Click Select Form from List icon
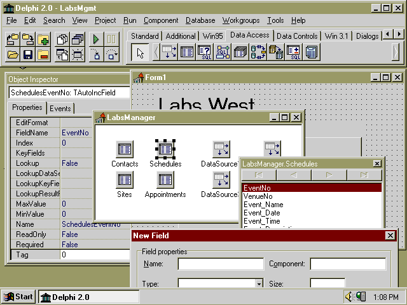407x305 pixels. pos(78,39)
